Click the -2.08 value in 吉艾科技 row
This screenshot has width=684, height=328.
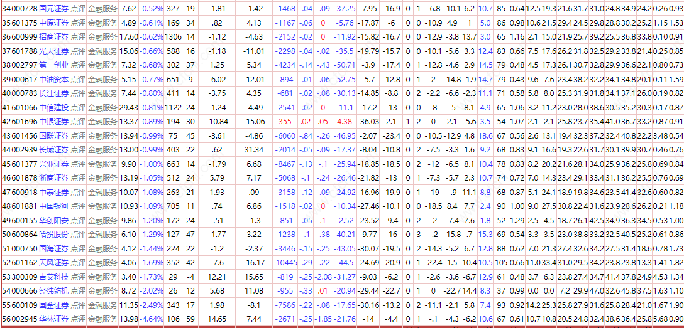[323, 277]
